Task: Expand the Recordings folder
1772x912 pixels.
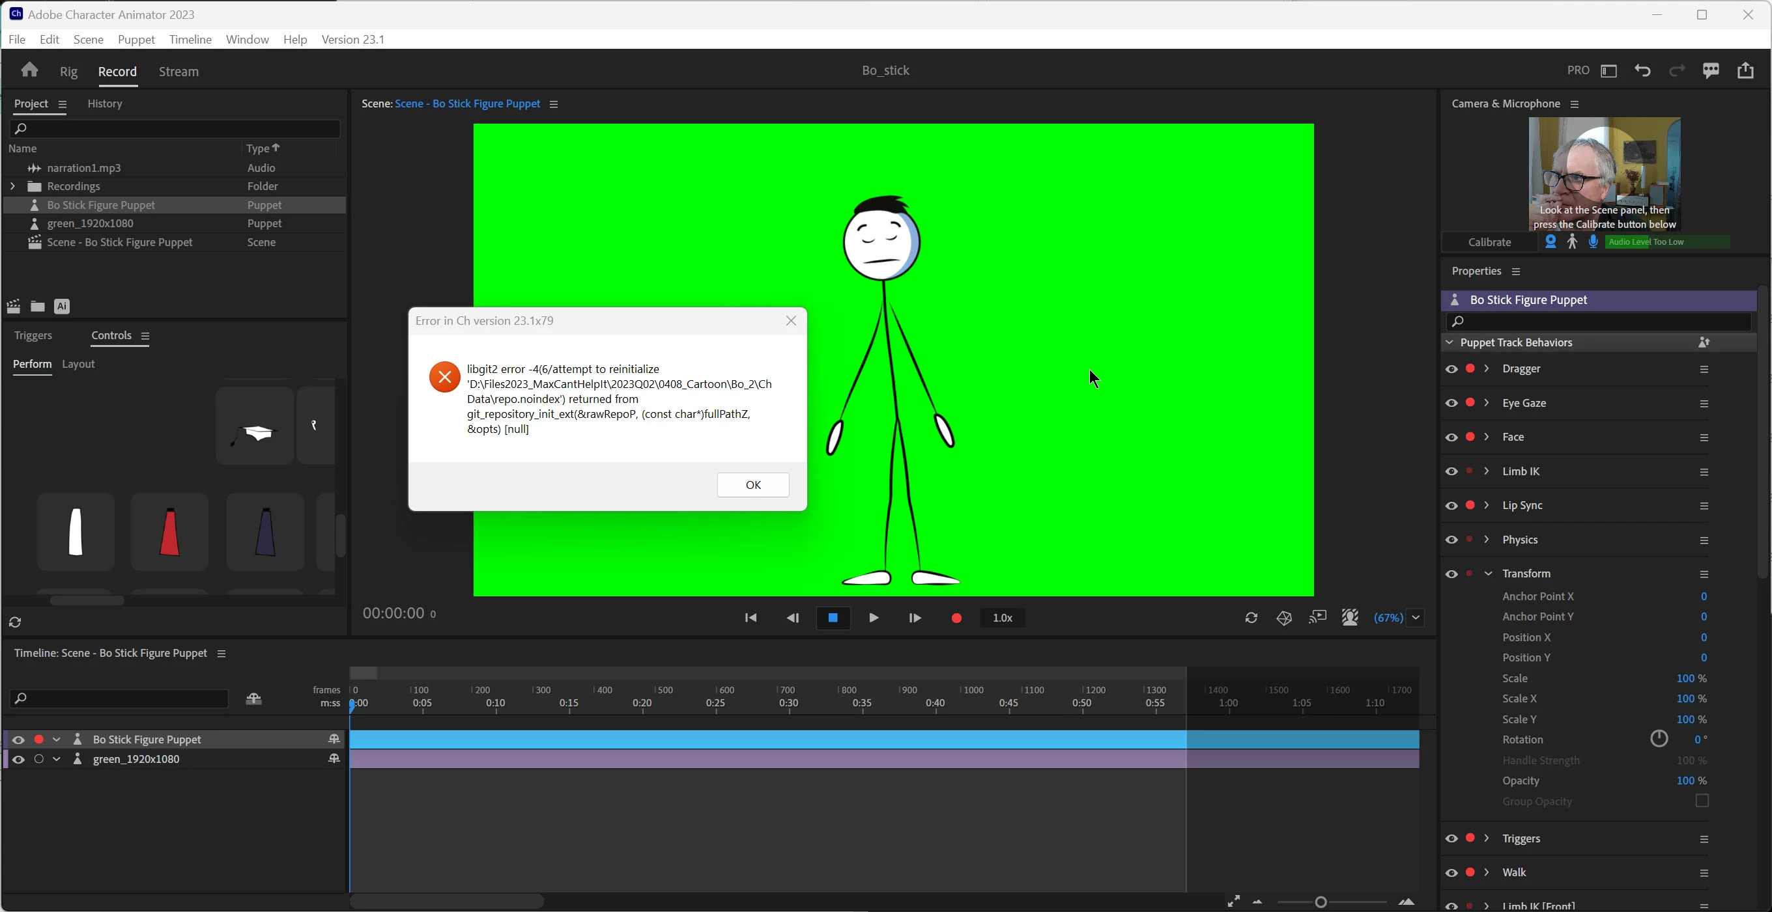Action: point(12,186)
